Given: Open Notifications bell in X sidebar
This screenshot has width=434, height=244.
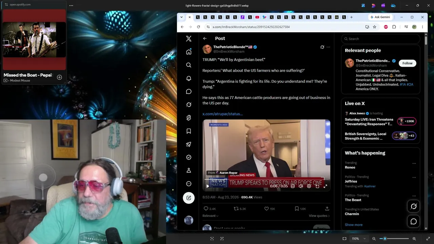Looking at the screenshot, I should coord(189,78).
